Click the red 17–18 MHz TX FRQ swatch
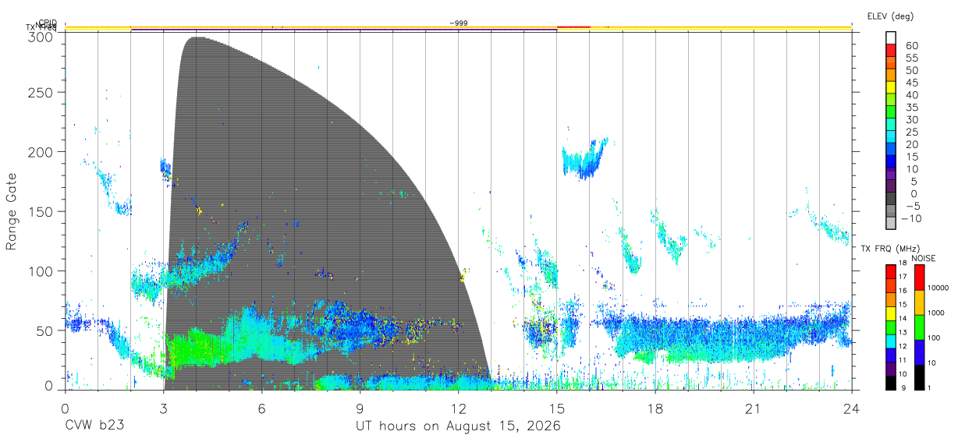 891,271
